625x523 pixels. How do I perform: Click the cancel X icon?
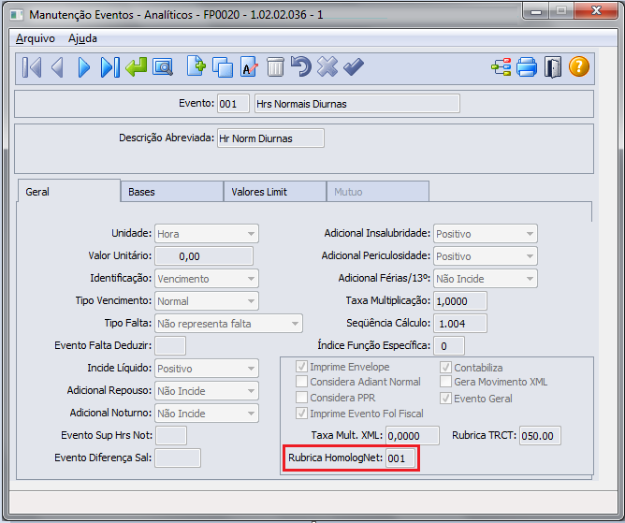[x=327, y=66]
